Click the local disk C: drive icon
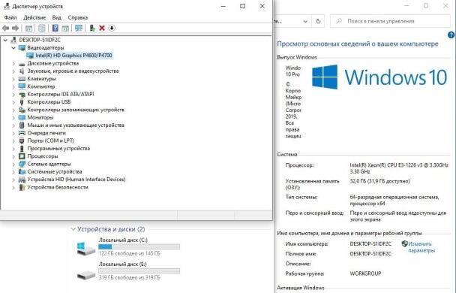 (x=86, y=249)
